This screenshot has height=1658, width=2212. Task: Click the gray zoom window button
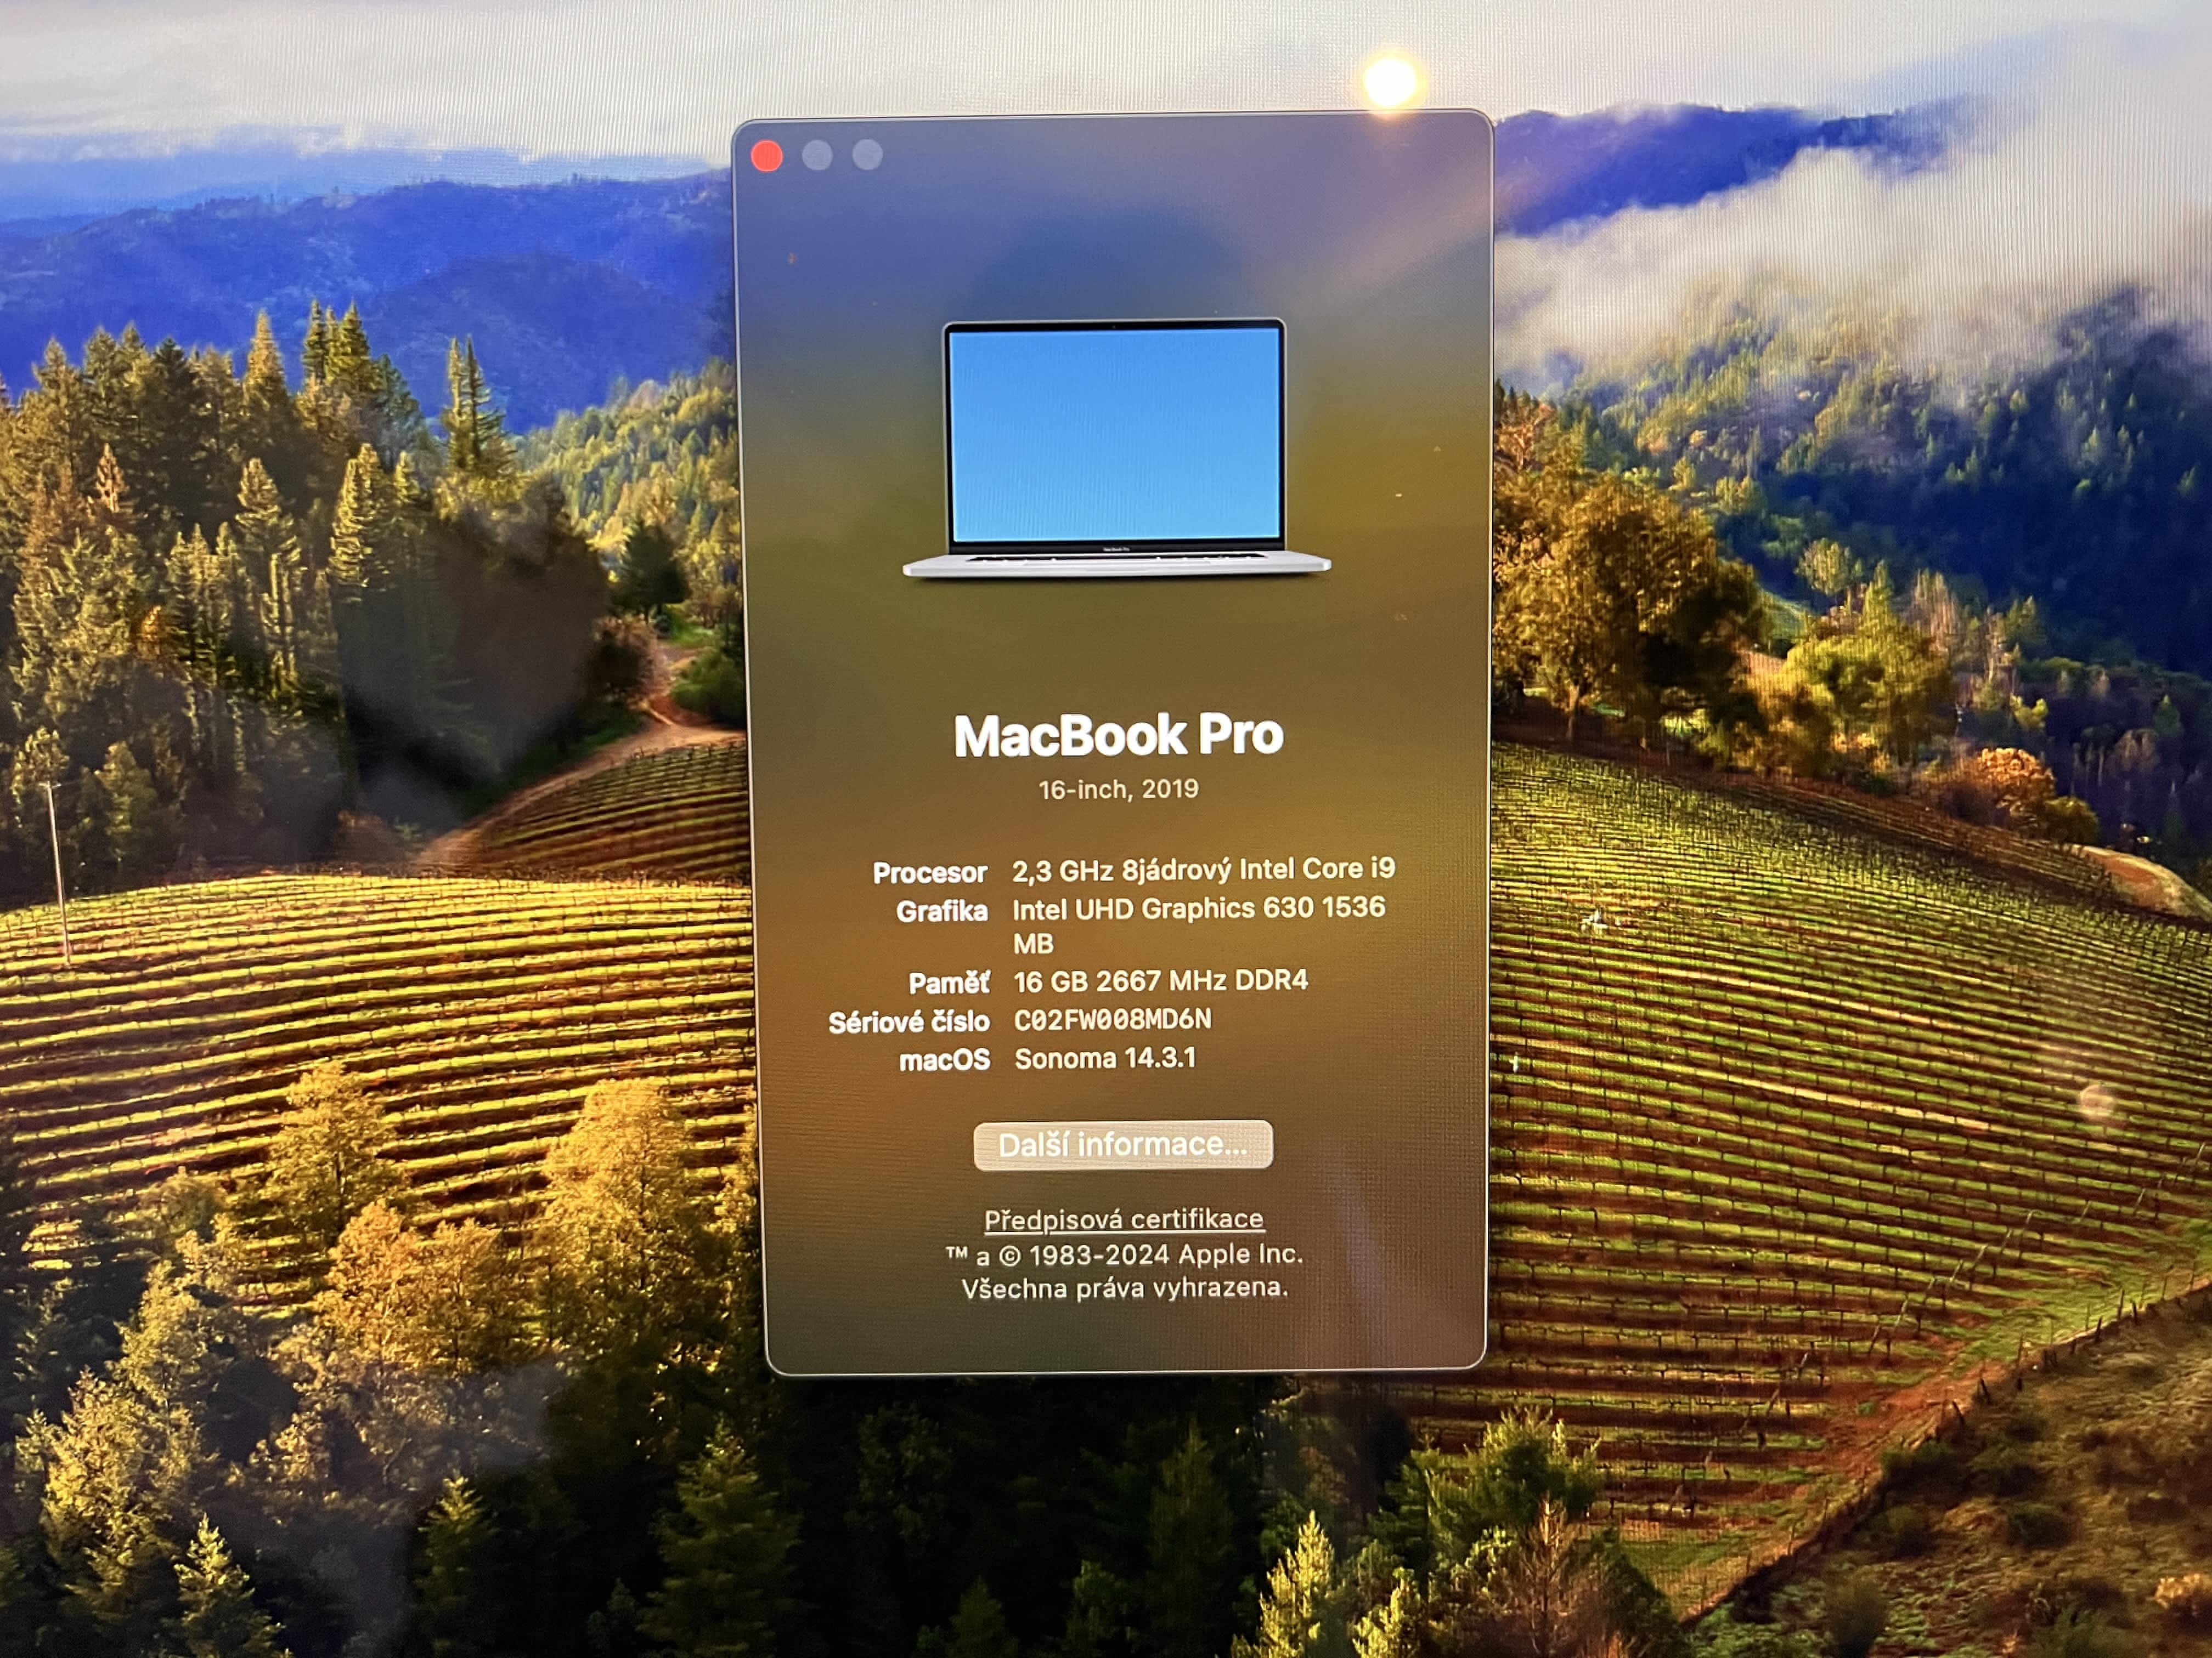tap(867, 154)
